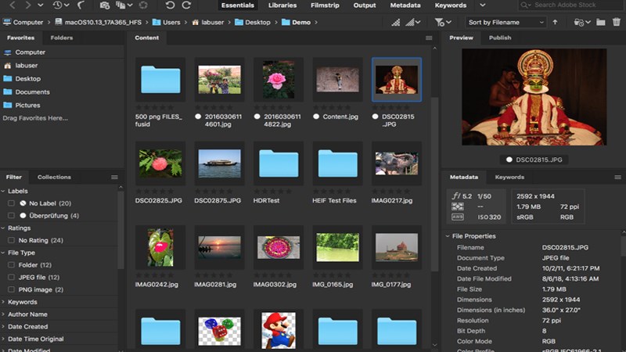Open the Filter panel menu icon

114,178
